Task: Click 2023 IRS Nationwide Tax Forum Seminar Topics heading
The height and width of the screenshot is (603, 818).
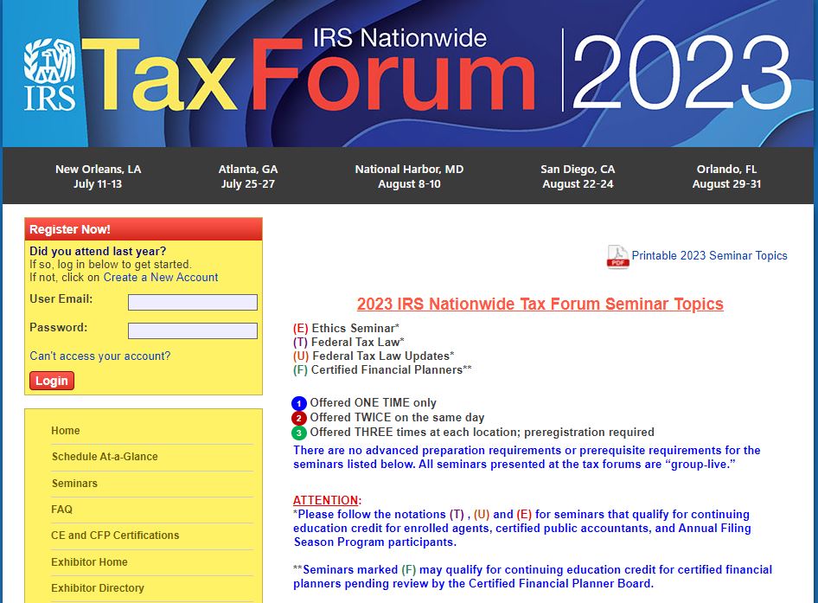Action: click(x=540, y=304)
